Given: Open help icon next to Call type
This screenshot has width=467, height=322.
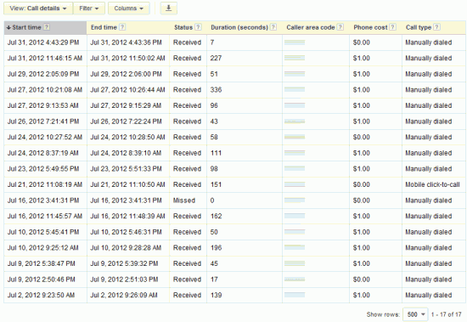Looking at the screenshot, I should pyautogui.click(x=436, y=27).
